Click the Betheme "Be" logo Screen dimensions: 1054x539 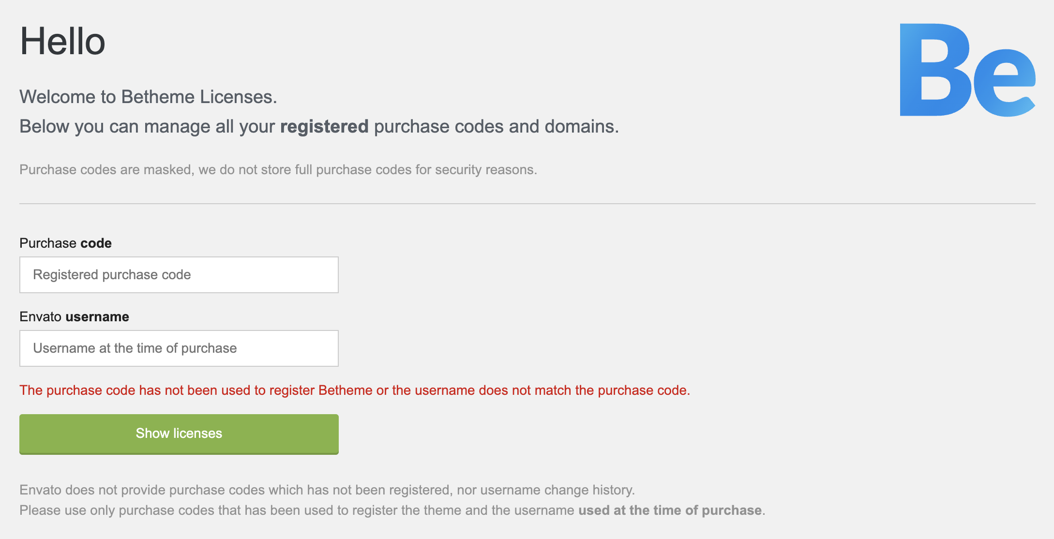tap(967, 70)
